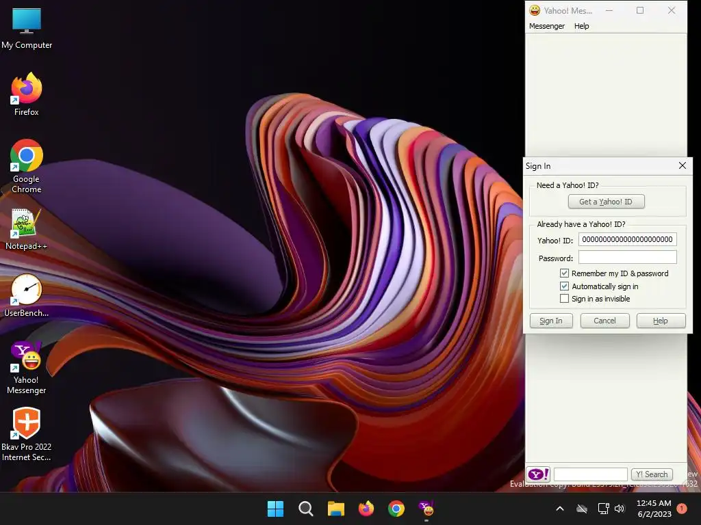Screen dimensions: 701x525
Task: Launch Firefox from desktop shortcut
Action: [x=27, y=94]
